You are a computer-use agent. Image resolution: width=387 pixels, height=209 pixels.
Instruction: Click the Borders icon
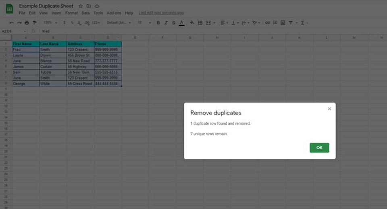(200, 23)
